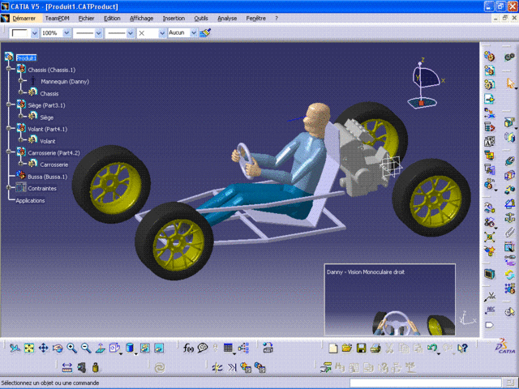
Task: Expand the Contraintes tree node
Action: click(x=7, y=188)
